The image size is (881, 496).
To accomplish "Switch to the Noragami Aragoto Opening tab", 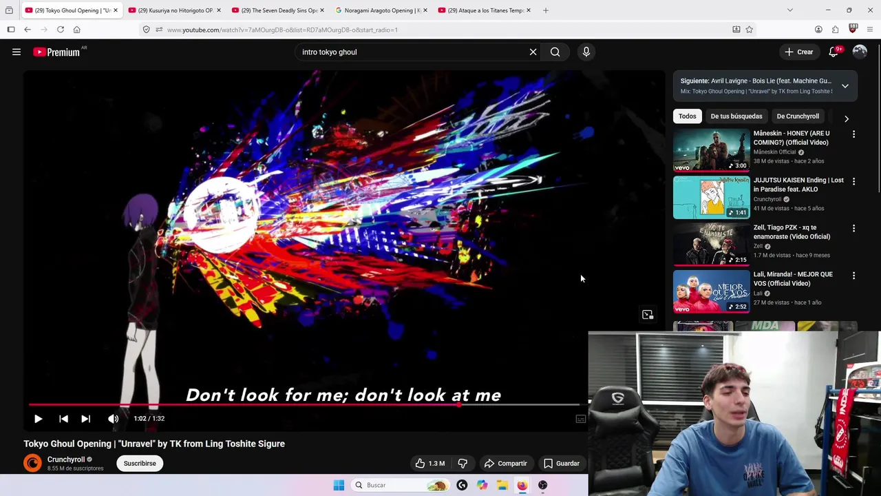I will [x=381, y=10].
